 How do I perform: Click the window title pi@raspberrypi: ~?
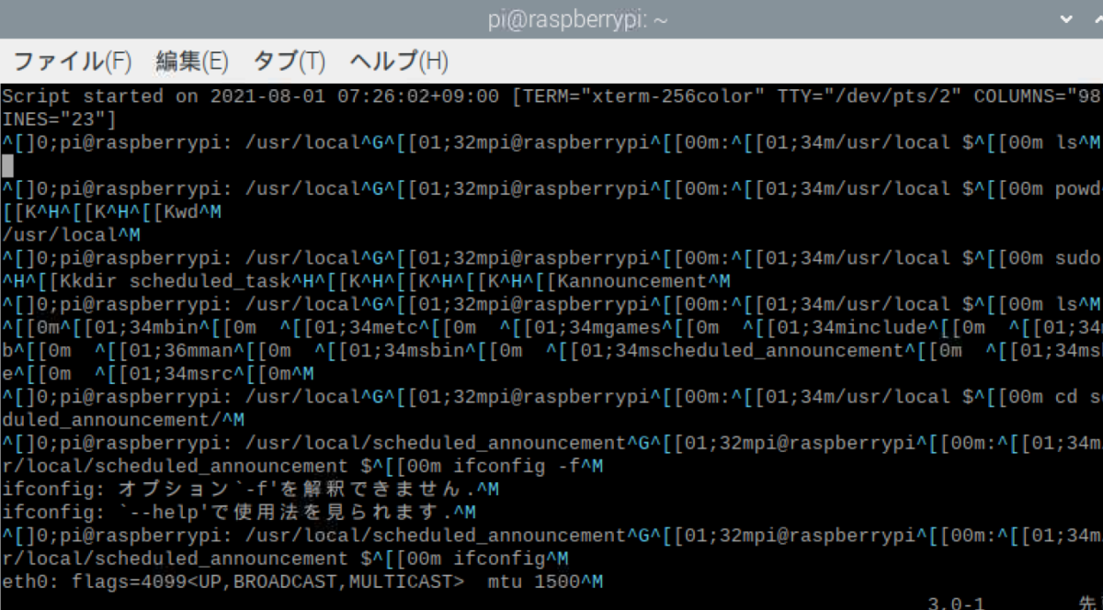click(x=578, y=19)
